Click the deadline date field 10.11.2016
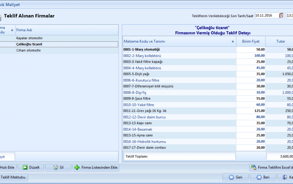This screenshot has width=293, height=184. click(266, 16)
